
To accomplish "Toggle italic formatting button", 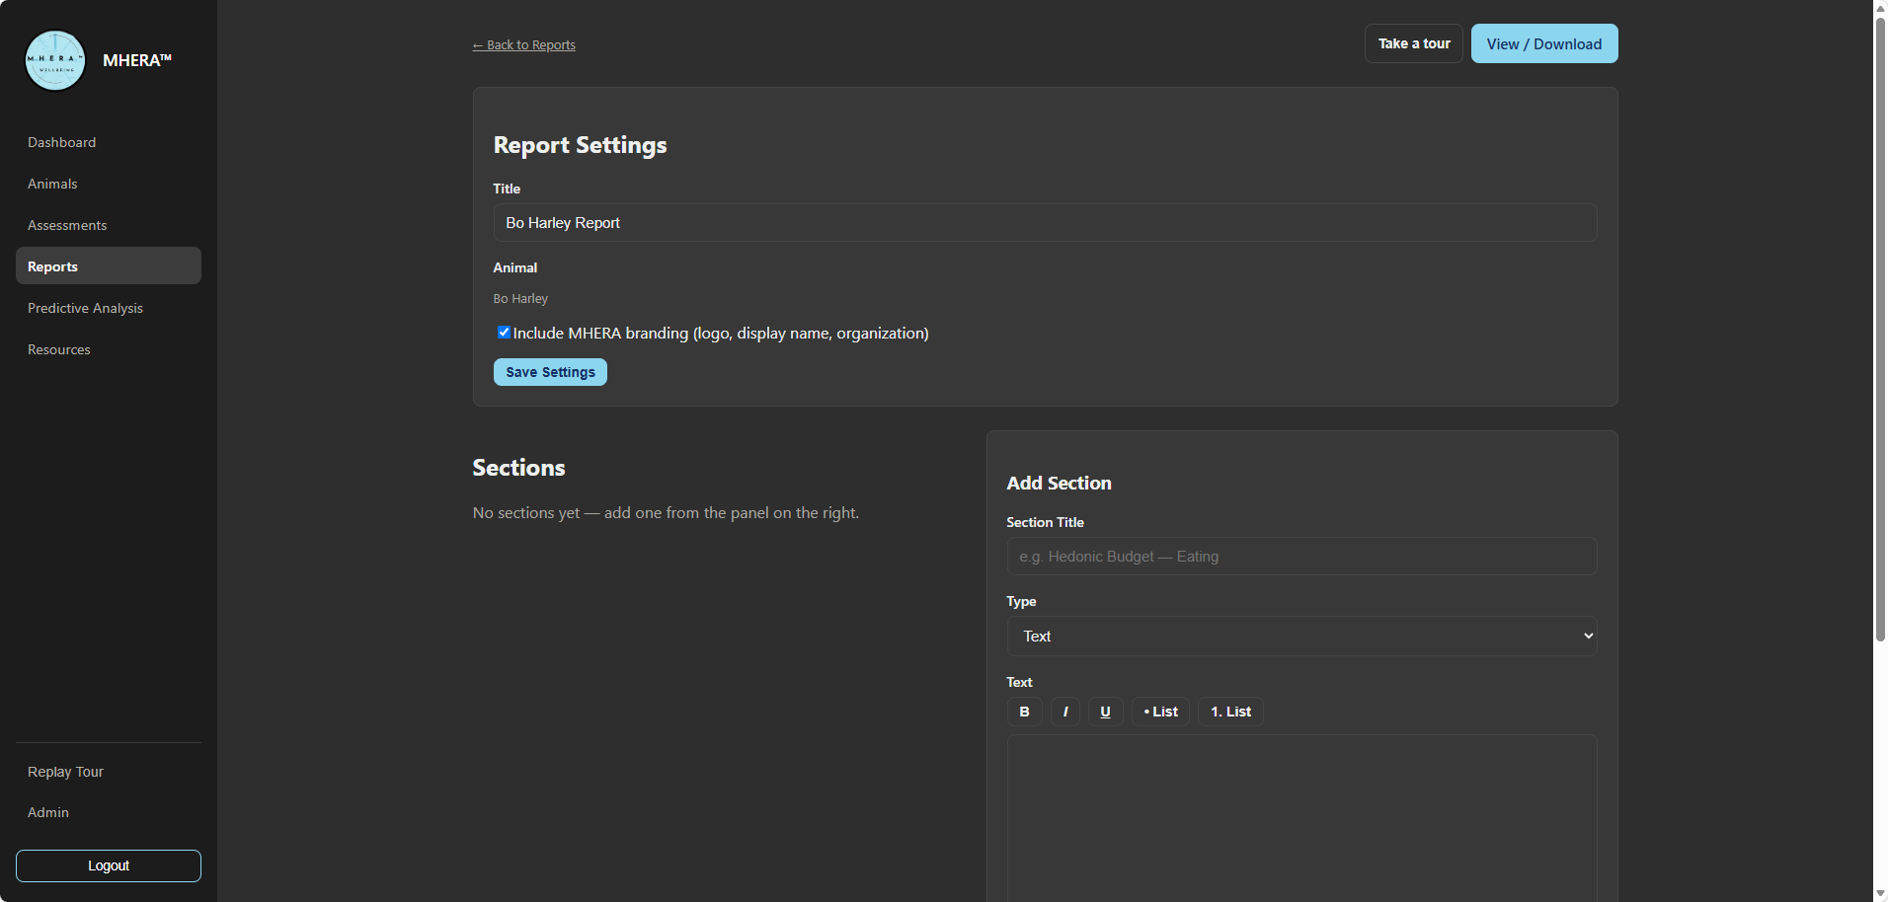I will coord(1065,712).
